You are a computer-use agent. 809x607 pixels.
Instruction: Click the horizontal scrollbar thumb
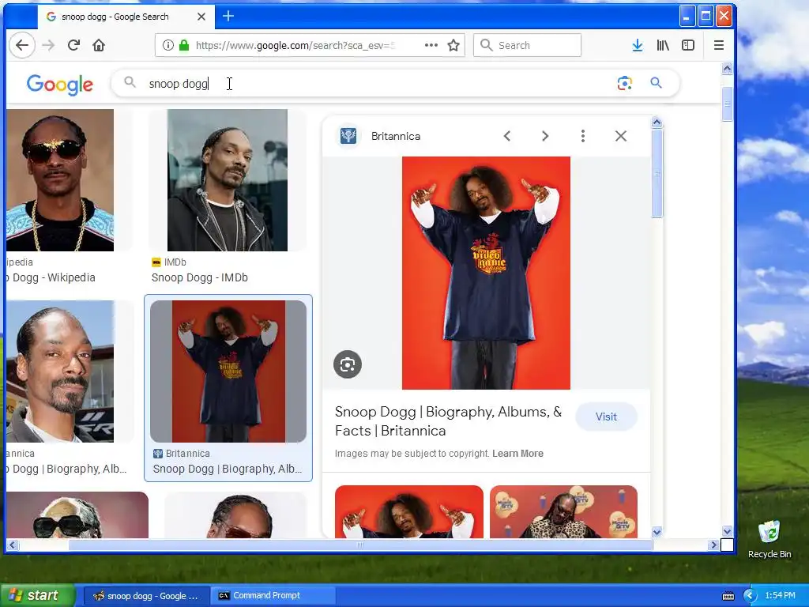click(360, 545)
